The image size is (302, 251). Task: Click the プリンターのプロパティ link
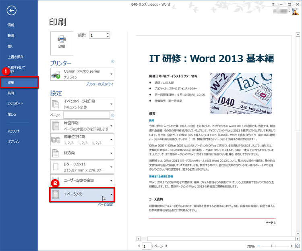click(x=99, y=84)
